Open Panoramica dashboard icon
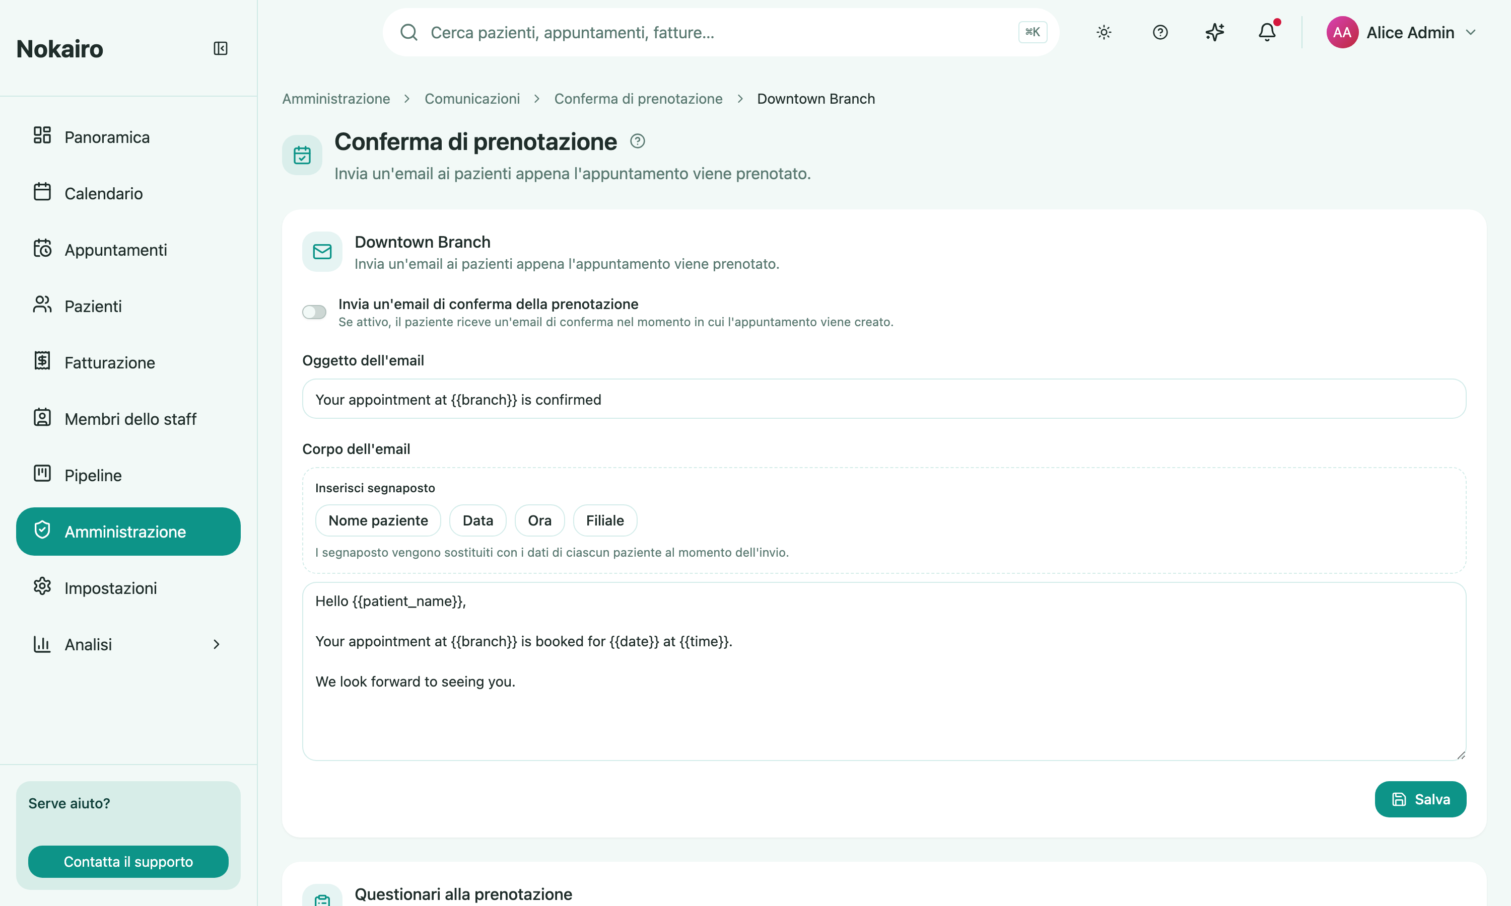 tap(42, 135)
